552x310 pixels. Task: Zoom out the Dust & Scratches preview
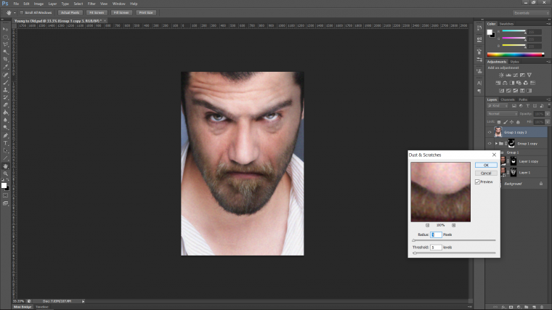pos(427,225)
